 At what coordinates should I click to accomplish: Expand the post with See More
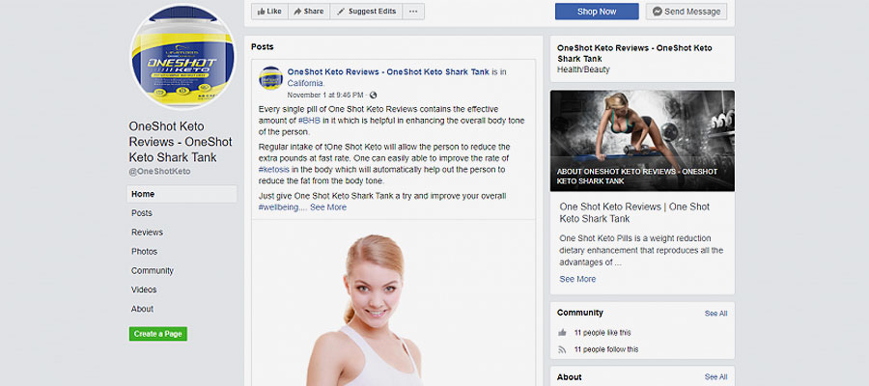pyautogui.click(x=328, y=207)
